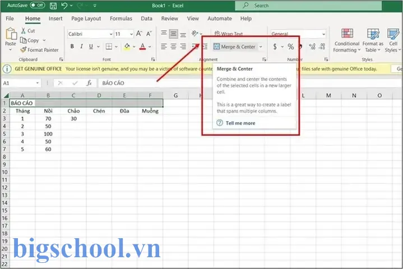Click the Copy button

tap(30, 40)
